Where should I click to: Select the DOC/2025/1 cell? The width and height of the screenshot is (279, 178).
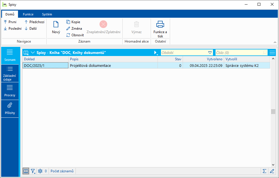(x=45, y=65)
